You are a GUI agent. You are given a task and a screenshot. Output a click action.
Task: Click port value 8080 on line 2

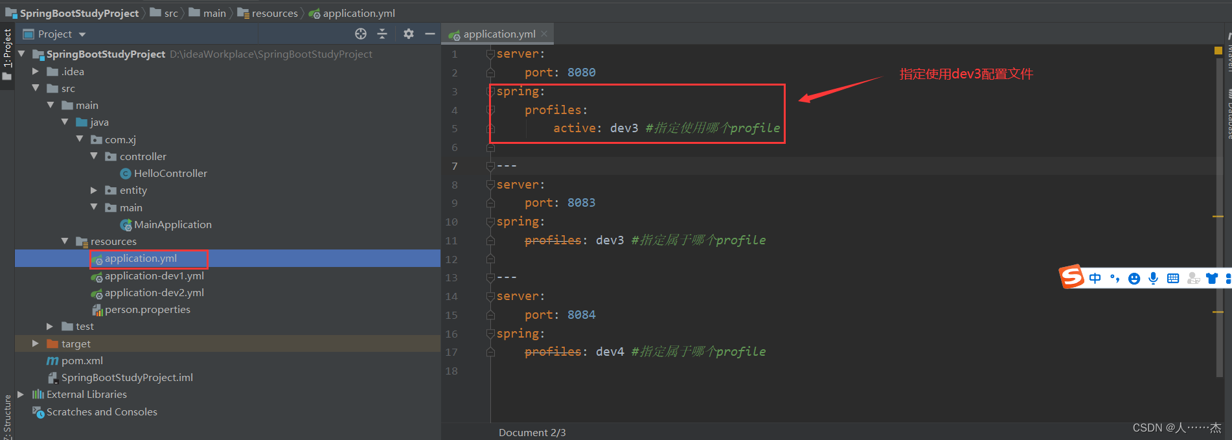(x=582, y=73)
